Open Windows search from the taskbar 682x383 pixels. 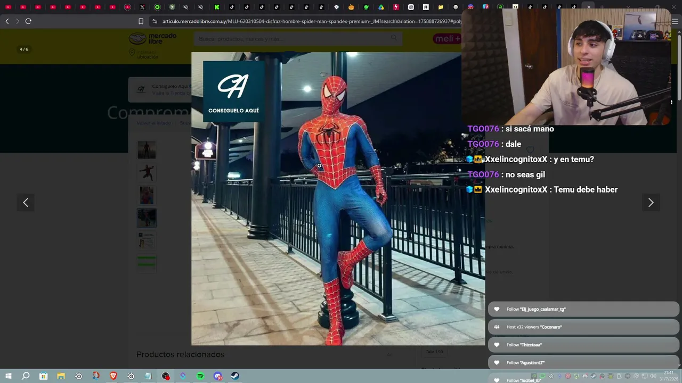click(x=26, y=376)
